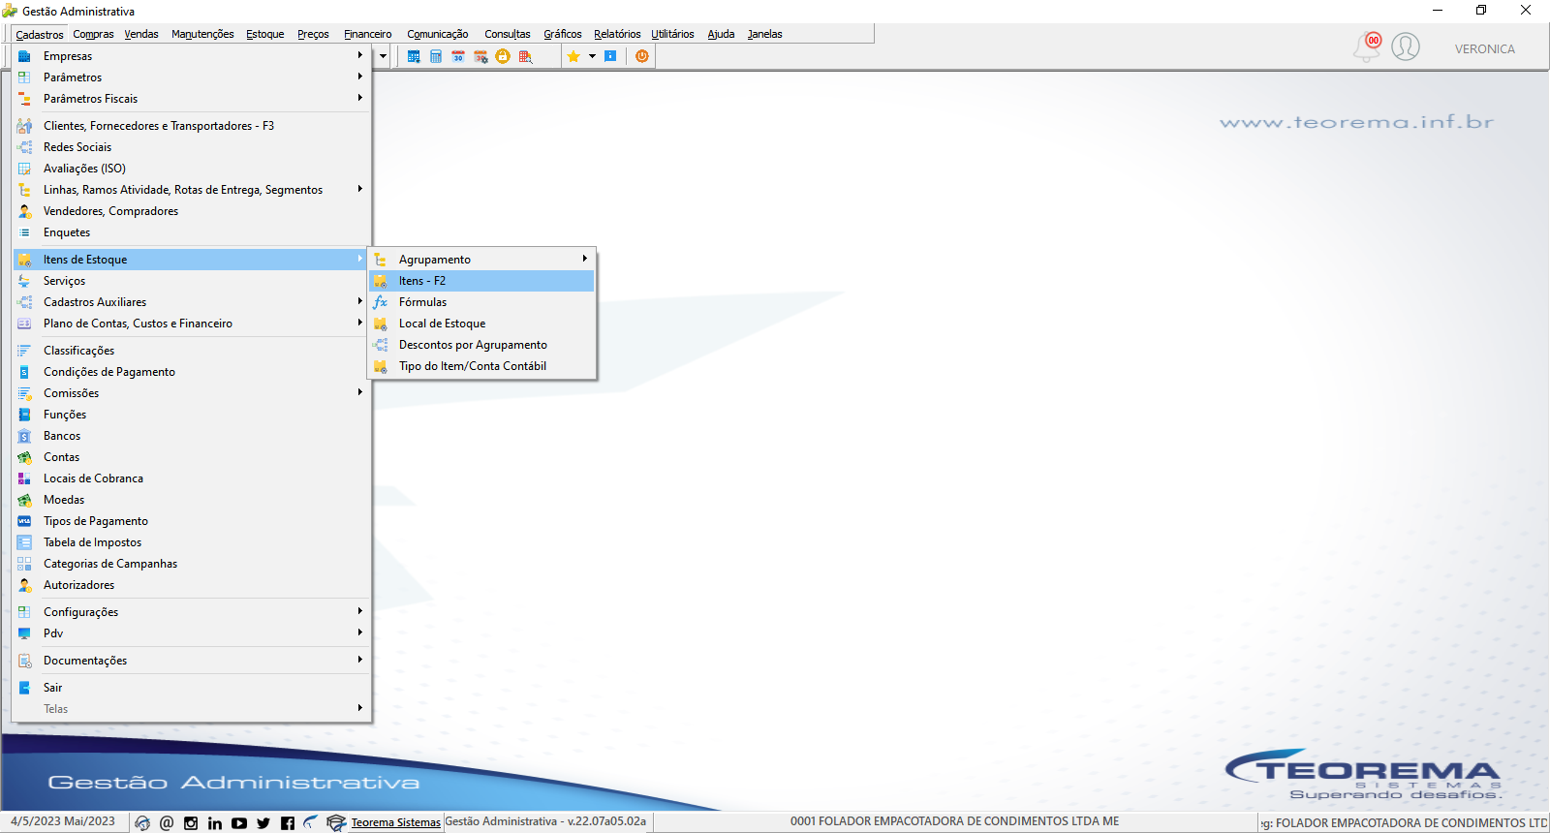Select Bancos menu entry
This screenshot has height=833, width=1550.
pos(191,436)
